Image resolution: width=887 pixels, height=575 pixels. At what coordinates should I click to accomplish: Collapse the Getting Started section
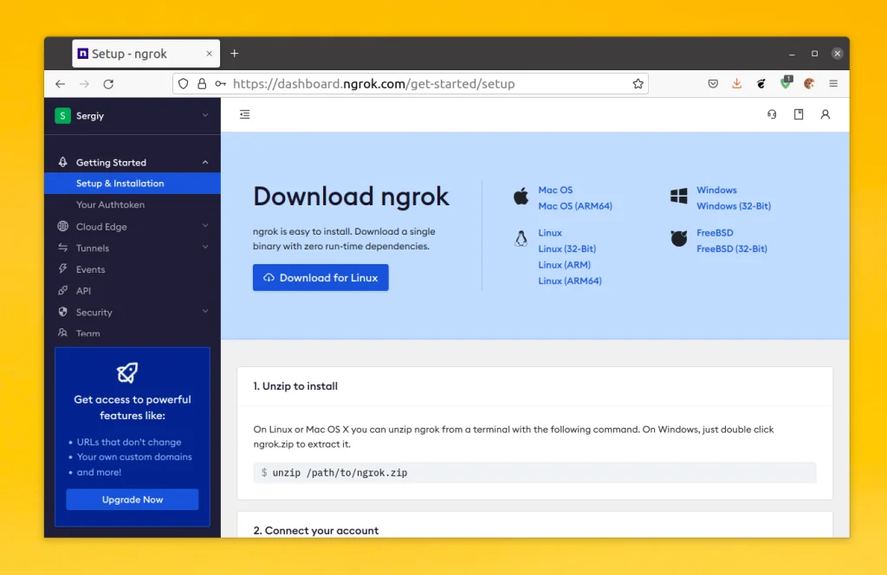pyautogui.click(x=204, y=162)
